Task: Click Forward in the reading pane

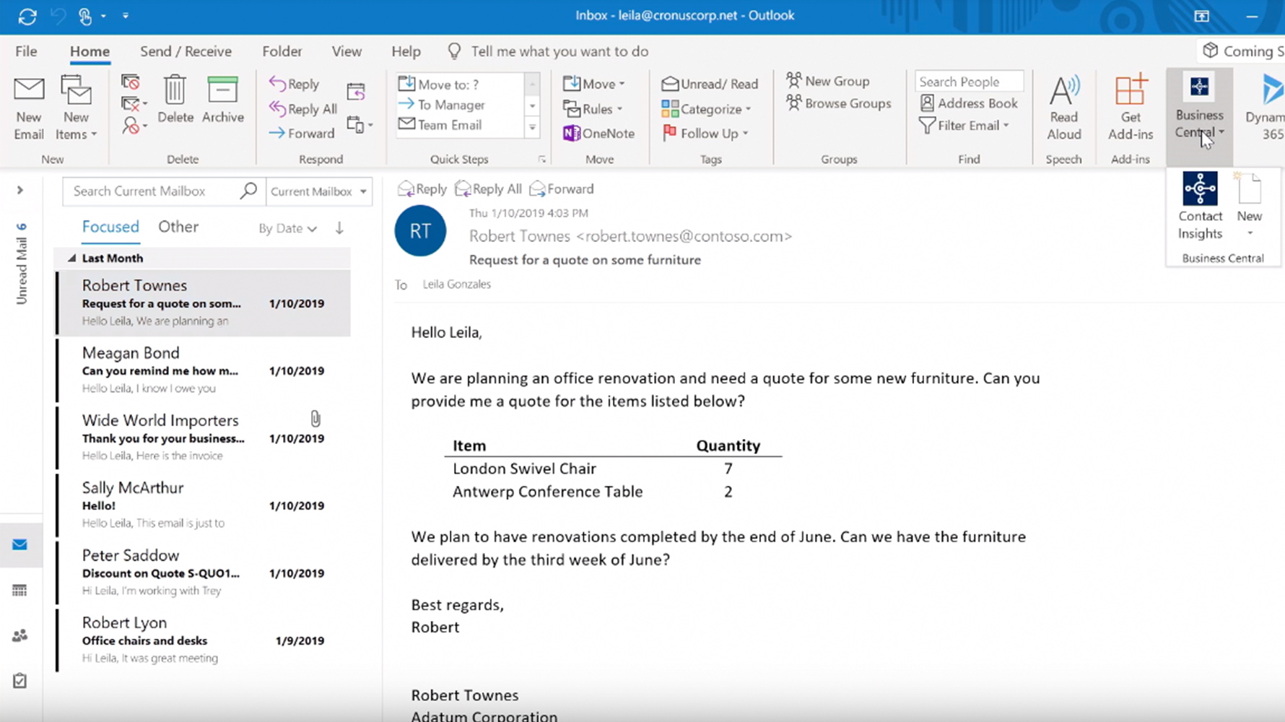Action: (562, 189)
